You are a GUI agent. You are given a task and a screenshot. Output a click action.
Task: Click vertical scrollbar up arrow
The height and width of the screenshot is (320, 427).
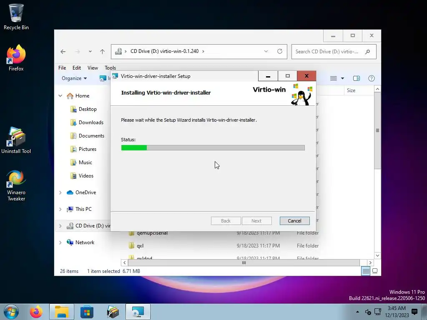pyautogui.click(x=377, y=89)
